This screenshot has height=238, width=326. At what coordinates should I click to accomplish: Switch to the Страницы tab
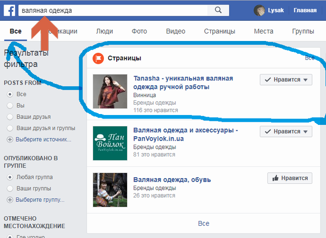point(220,31)
